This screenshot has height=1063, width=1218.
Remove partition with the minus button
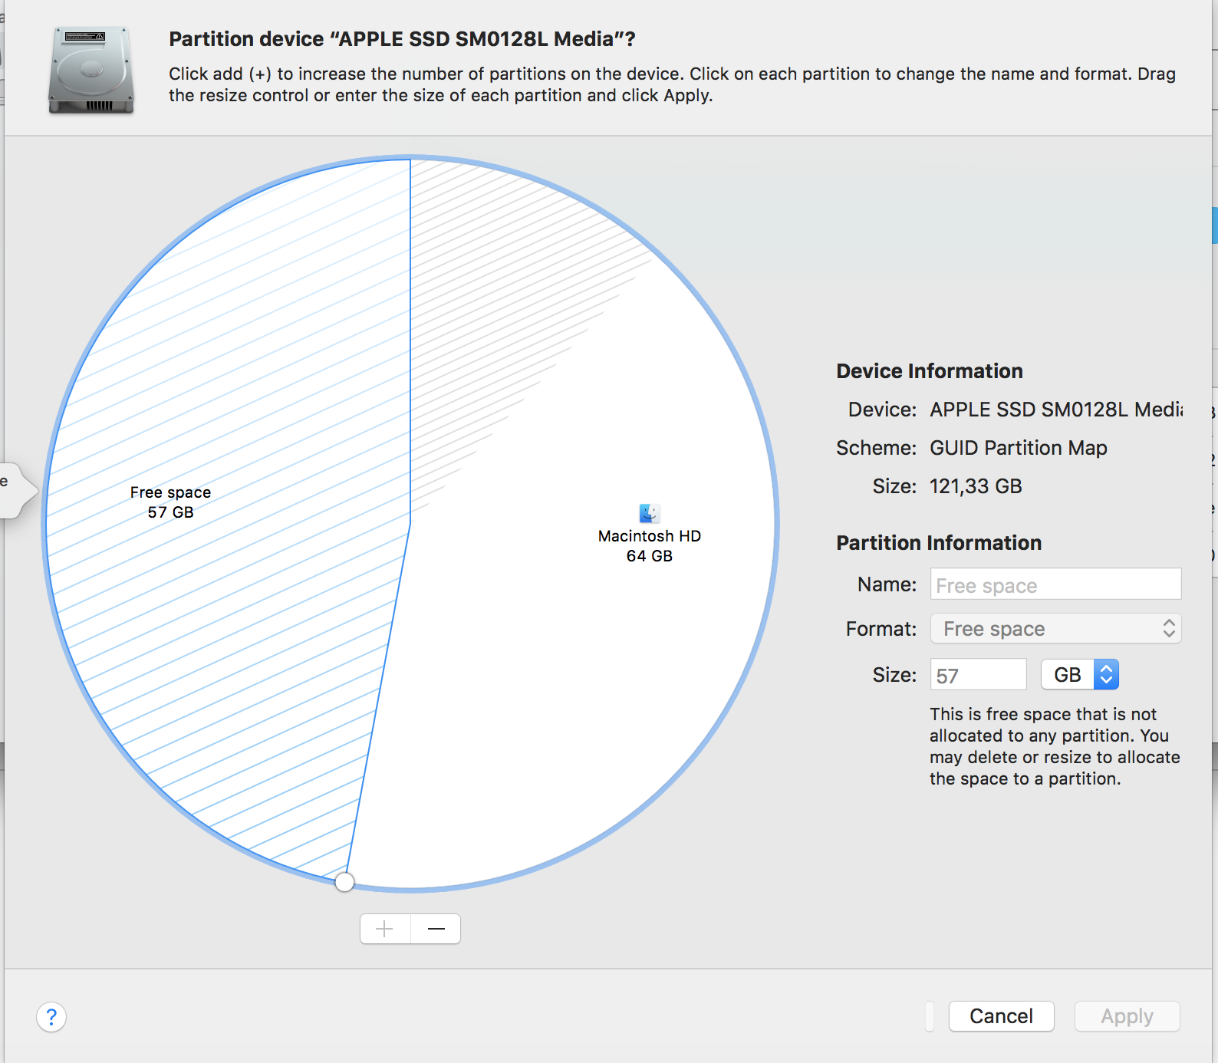tap(436, 929)
